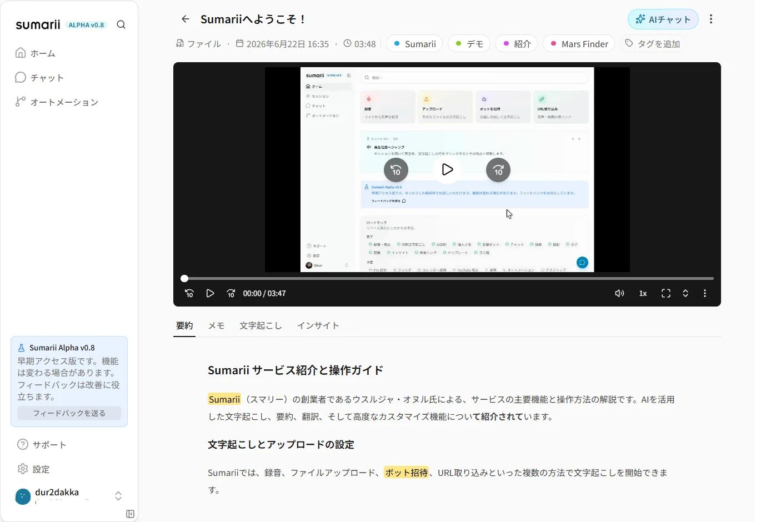Switch to 文字起こし tab
Screen dimensions: 761x522
click(x=261, y=326)
